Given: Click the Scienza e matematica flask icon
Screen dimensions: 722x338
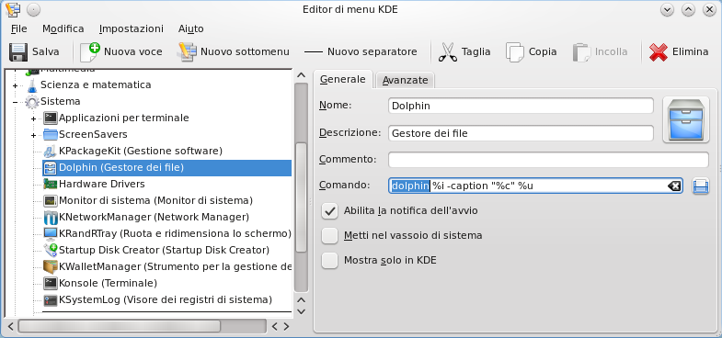Looking at the screenshot, I should 32,85.
